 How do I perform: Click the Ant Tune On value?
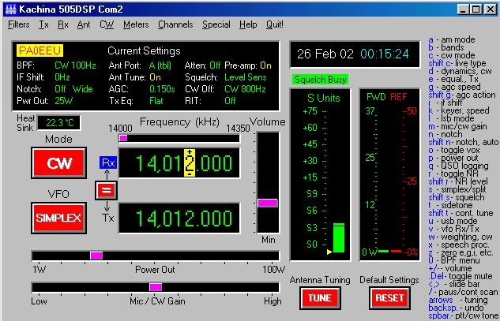coord(155,77)
